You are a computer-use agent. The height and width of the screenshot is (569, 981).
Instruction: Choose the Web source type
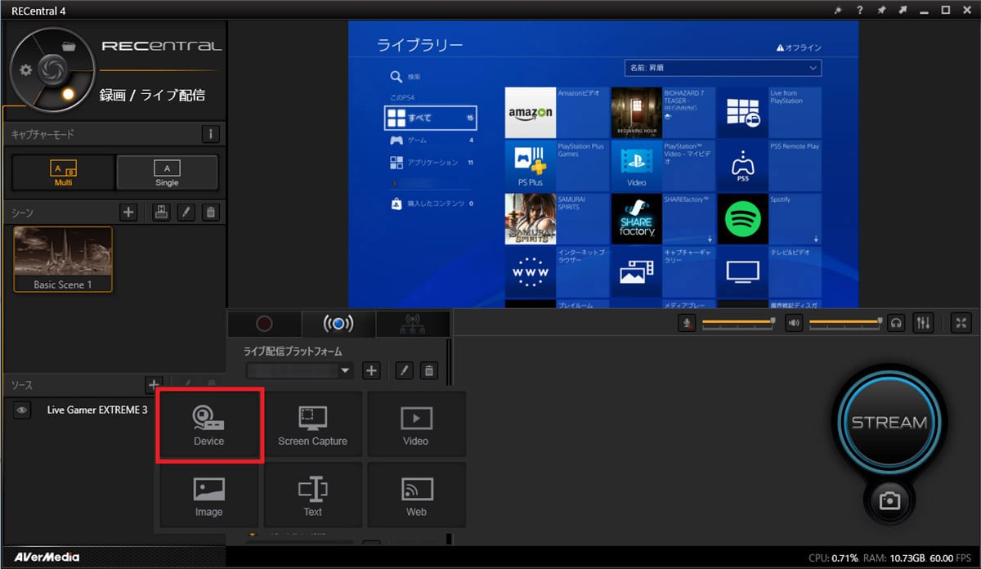pos(416,495)
